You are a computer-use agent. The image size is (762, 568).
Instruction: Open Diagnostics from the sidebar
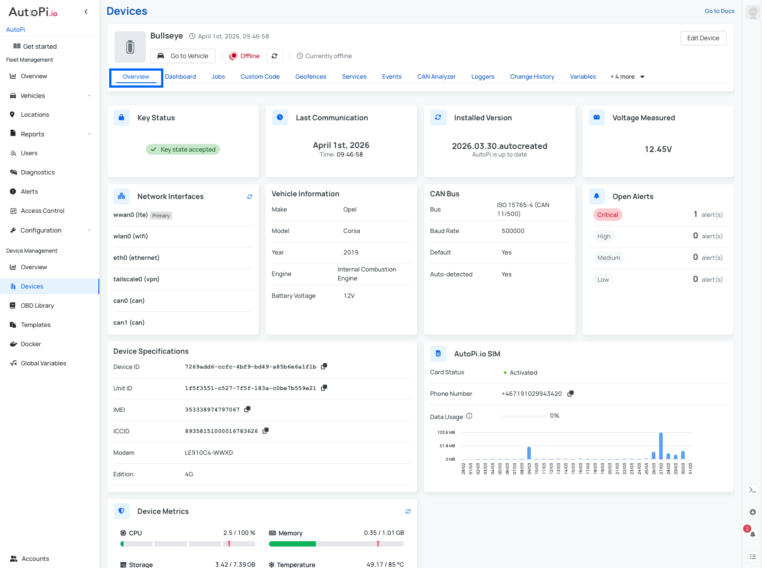coord(38,172)
